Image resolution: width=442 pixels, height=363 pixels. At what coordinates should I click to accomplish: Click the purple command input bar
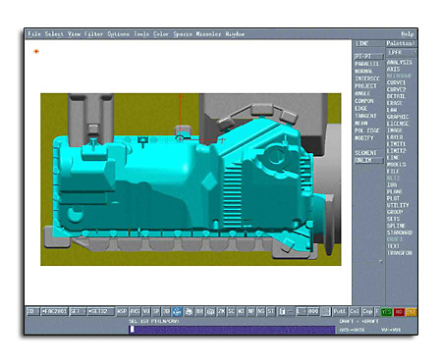coord(232,330)
